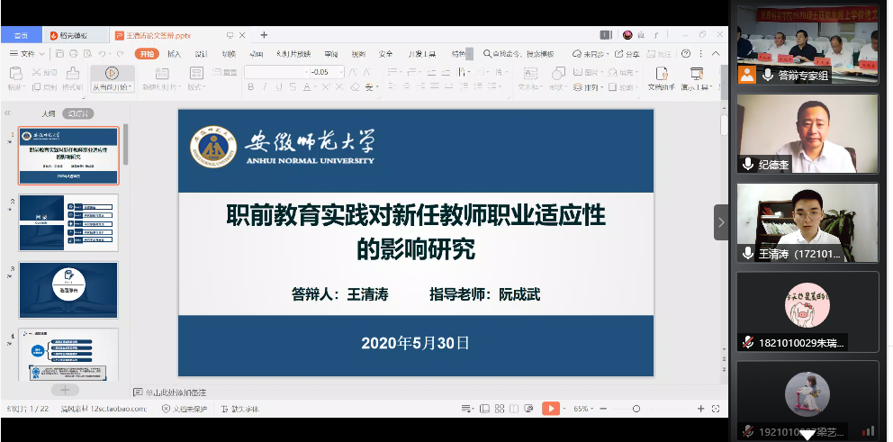Toggle underline text formatting
The image size is (893, 442).
(278, 87)
